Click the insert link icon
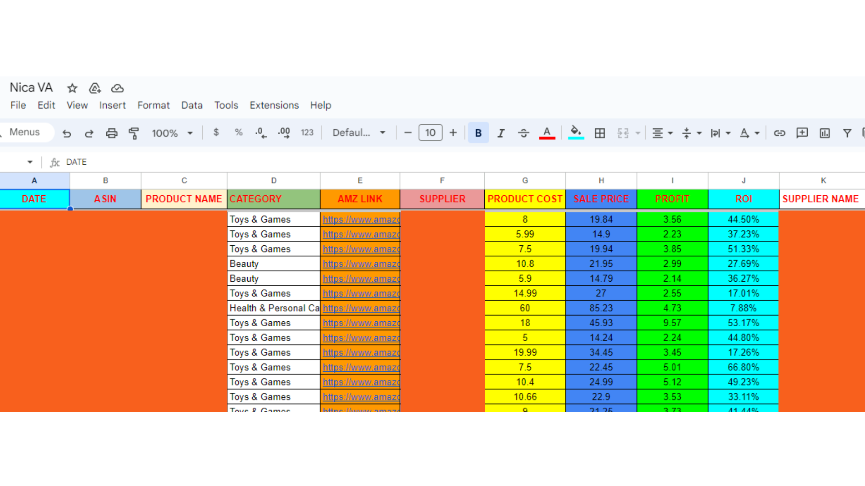865x486 pixels. 779,133
